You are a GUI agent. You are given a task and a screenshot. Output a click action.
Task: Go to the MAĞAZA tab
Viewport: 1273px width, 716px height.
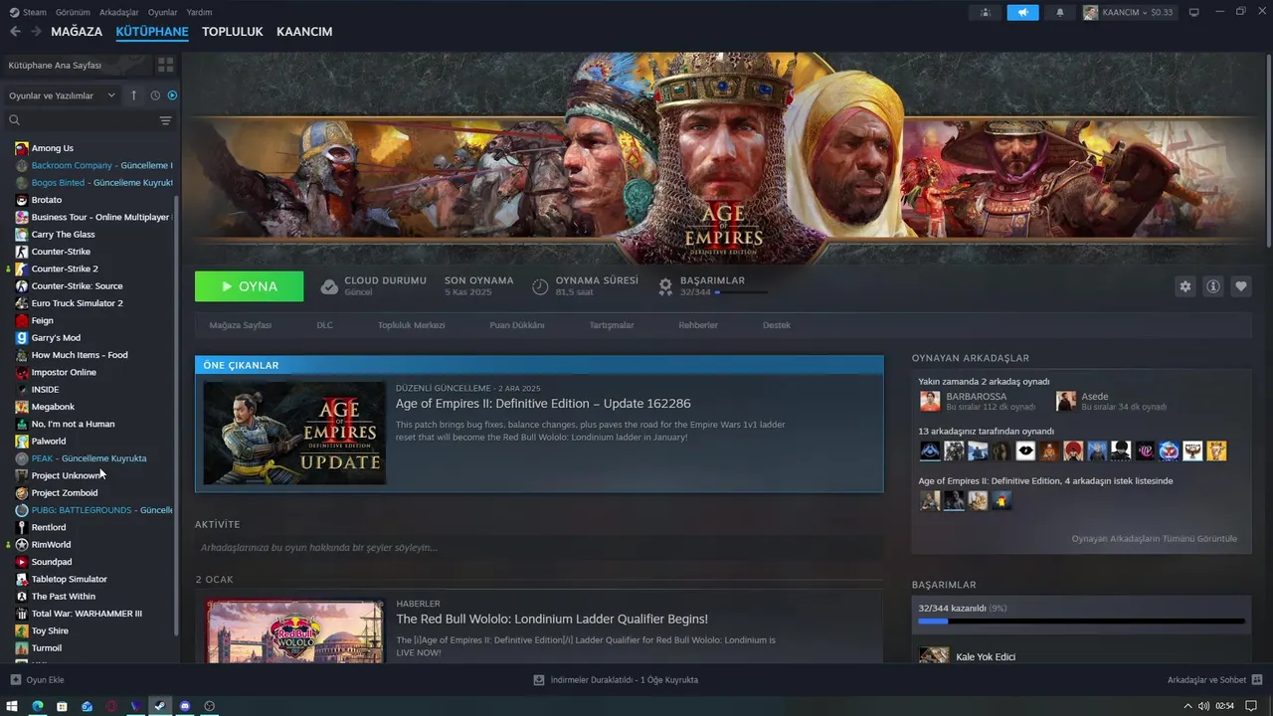(x=77, y=32)
